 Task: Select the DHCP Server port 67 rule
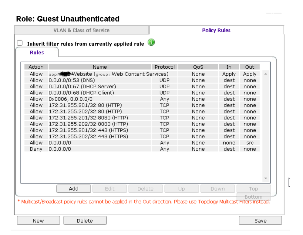pos(82,86)
